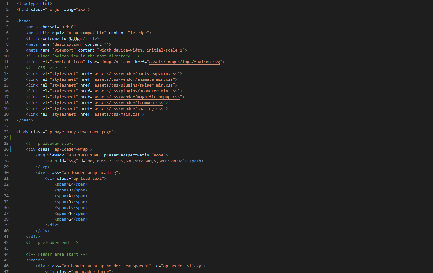This screenshot has height=273, width=433.
Task: Click the "shortcut icon" rel value
Action: pyautogui.click(x=68, y=62)
